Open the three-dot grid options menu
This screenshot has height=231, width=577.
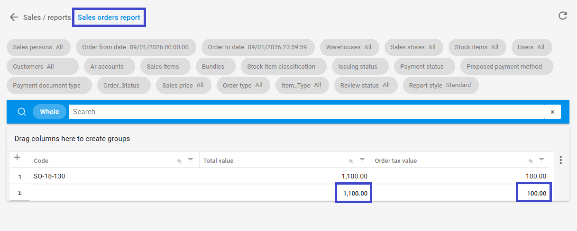pyautogui.click(x=561, y=160)
